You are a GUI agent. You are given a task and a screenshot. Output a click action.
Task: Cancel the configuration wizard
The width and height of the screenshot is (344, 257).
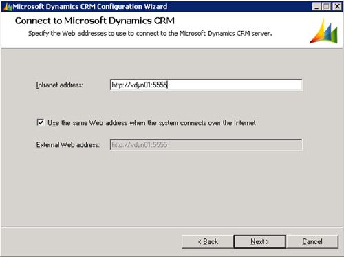click(x=312, y=242)
